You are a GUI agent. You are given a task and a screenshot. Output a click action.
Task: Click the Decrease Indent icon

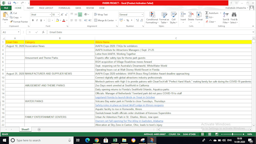tap(86, 20)
